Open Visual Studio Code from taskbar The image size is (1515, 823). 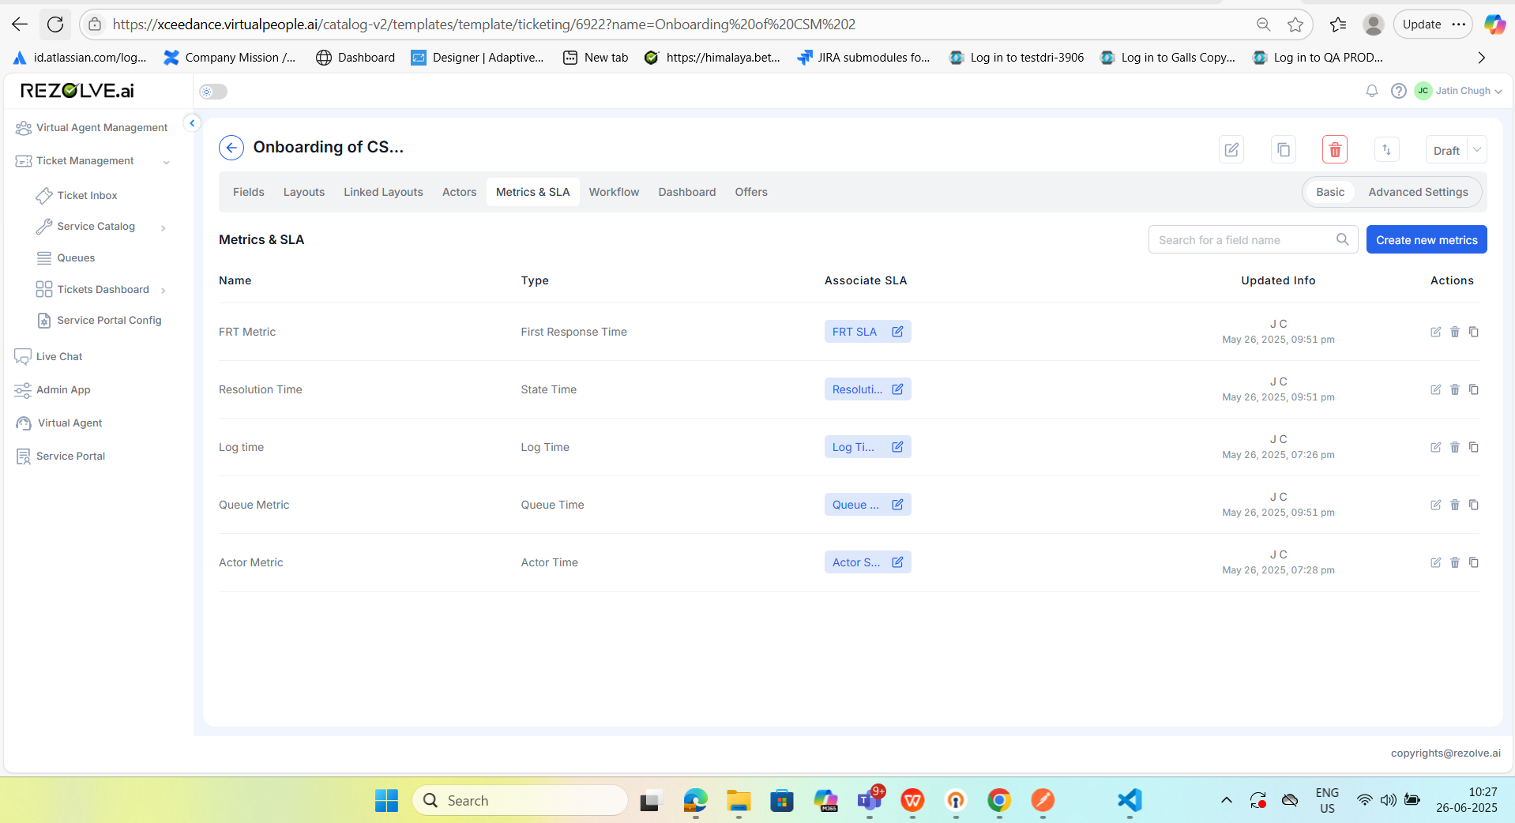pyautogui.click(x=1130, y=801)
